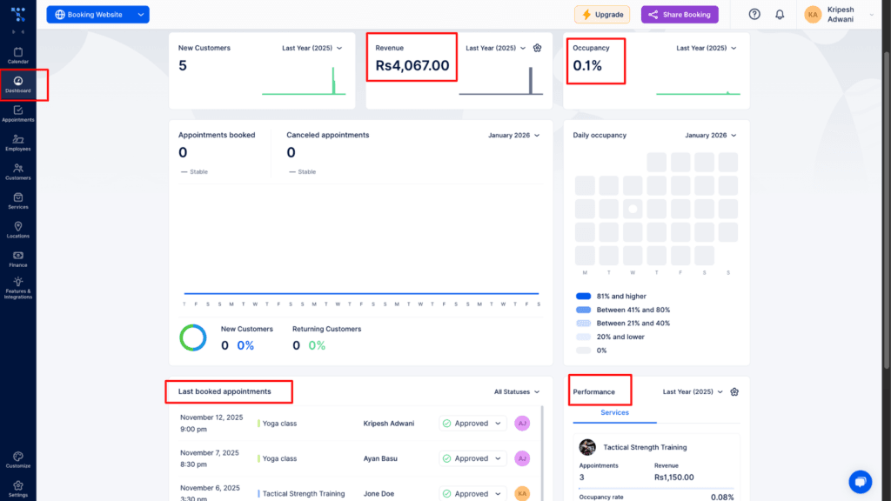Open the Calendar section in the sidebar
891x501 pixels.
click(x=17, y=55)
